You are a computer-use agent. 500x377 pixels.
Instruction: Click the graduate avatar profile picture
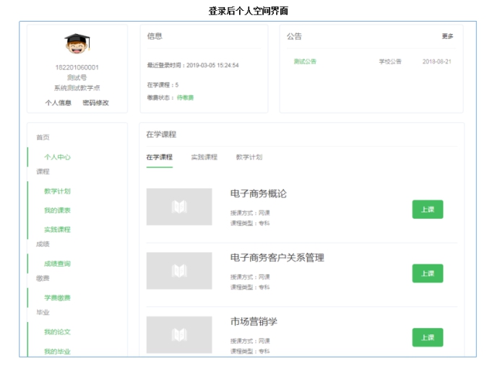(x=77, y=45)
